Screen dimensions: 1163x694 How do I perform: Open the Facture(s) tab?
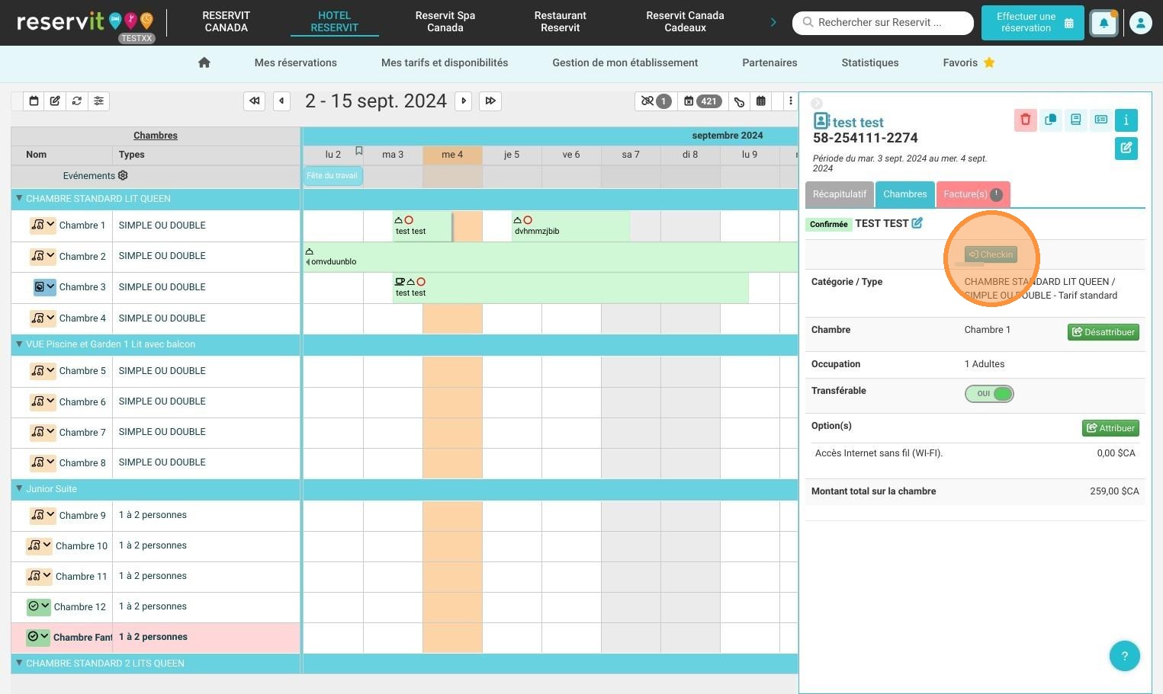point(973,194)
